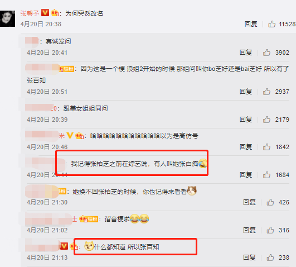The image size is (296, 267).
Task: Open the 张馨予 username link
Action: pos(30,13)
